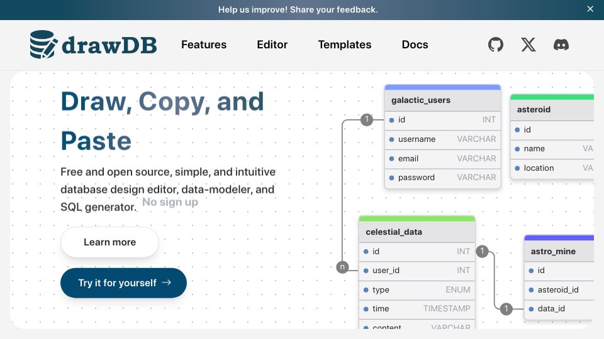Click the 1 marker beside celestial_data id
Viewport: 604px width, 339px height.
483,251
